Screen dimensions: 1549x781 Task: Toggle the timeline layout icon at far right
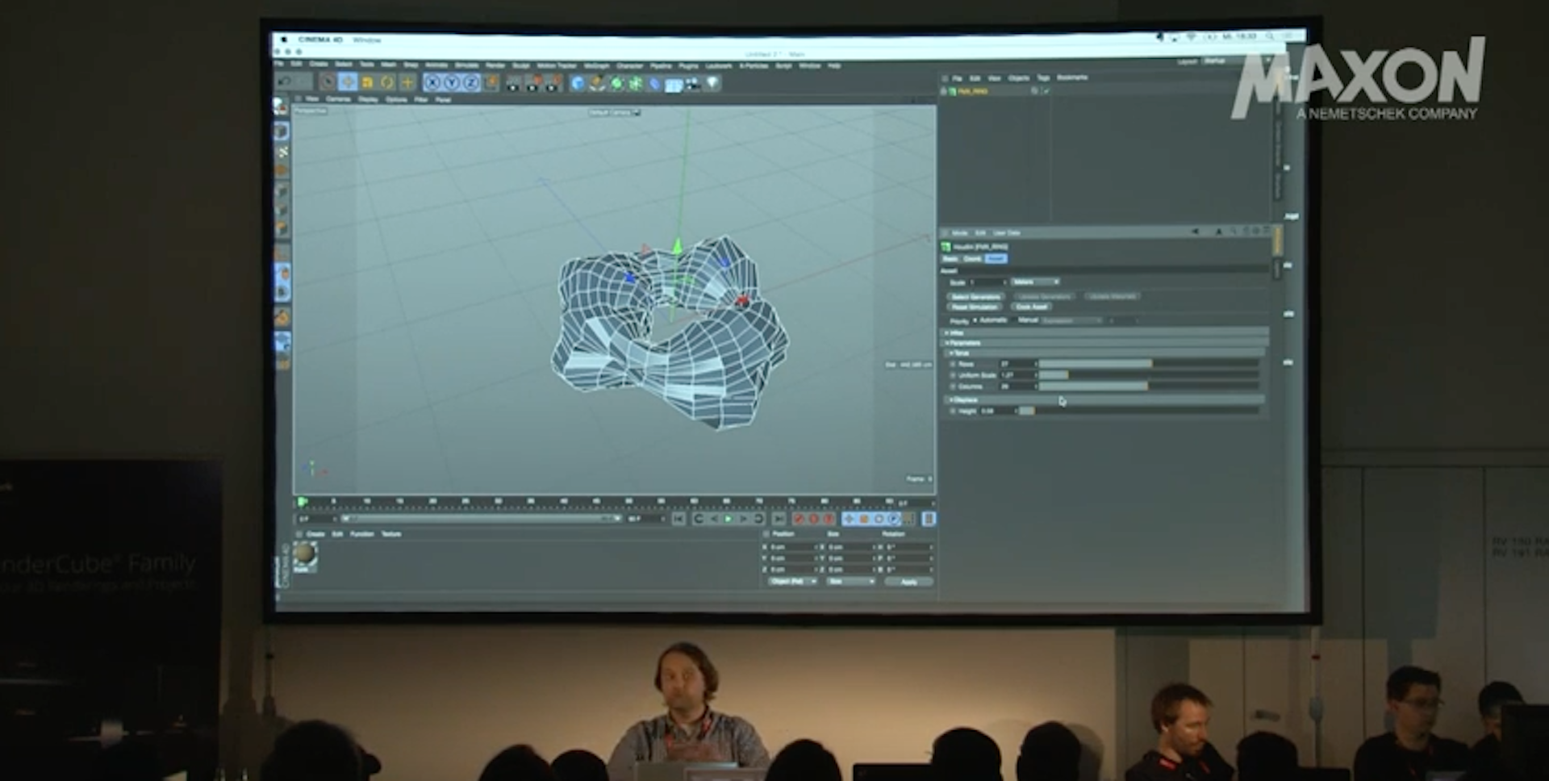click(929, 519)
